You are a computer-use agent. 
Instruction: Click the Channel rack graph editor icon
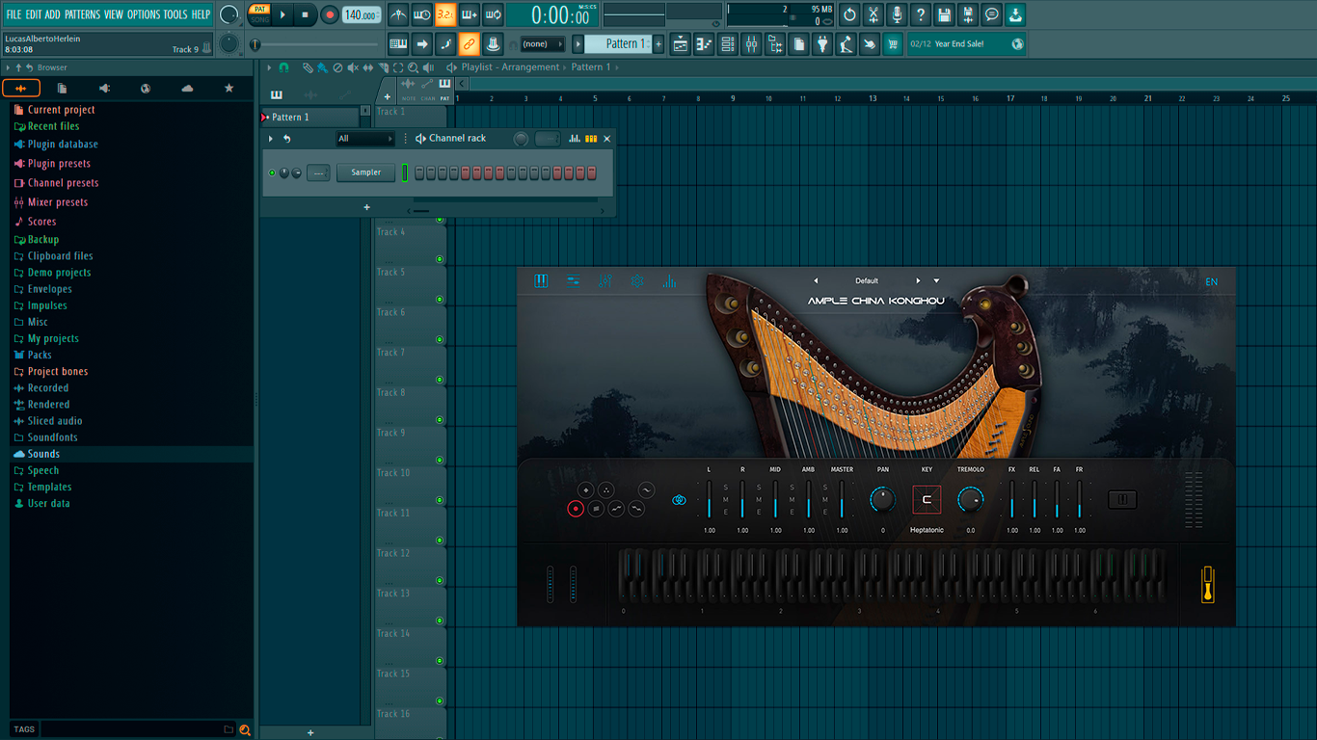click(x=575, y=139)
